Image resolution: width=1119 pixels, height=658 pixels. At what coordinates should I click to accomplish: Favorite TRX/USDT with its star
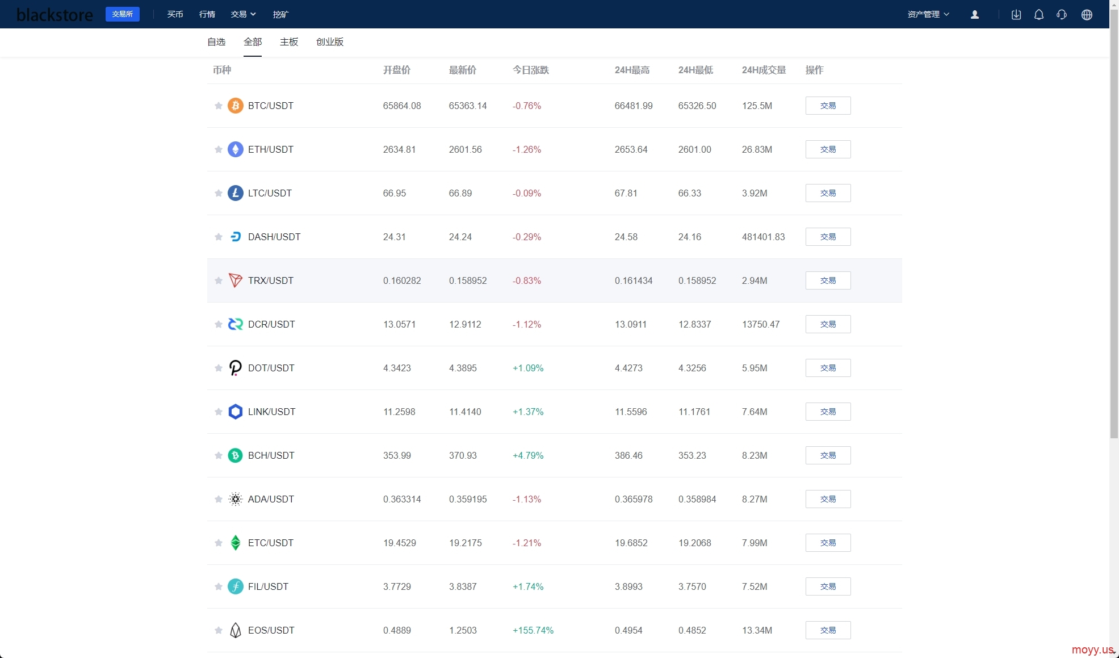[x=218, y=280]
